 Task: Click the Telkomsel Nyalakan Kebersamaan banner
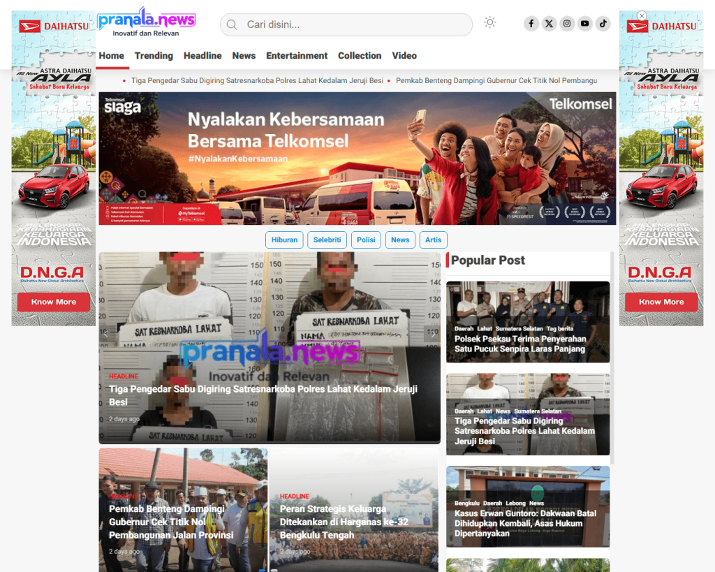357,159
